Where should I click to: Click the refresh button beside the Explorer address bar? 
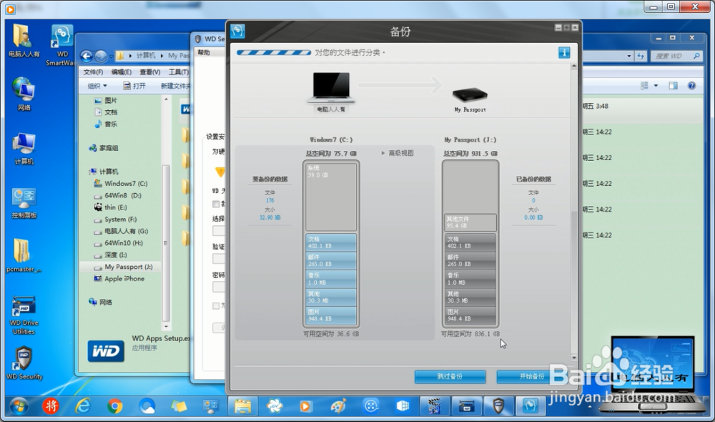pyautogui.click(x=641, y=56)
